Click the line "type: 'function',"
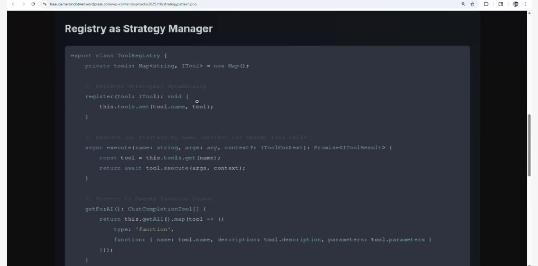 [x=144, y=229]
